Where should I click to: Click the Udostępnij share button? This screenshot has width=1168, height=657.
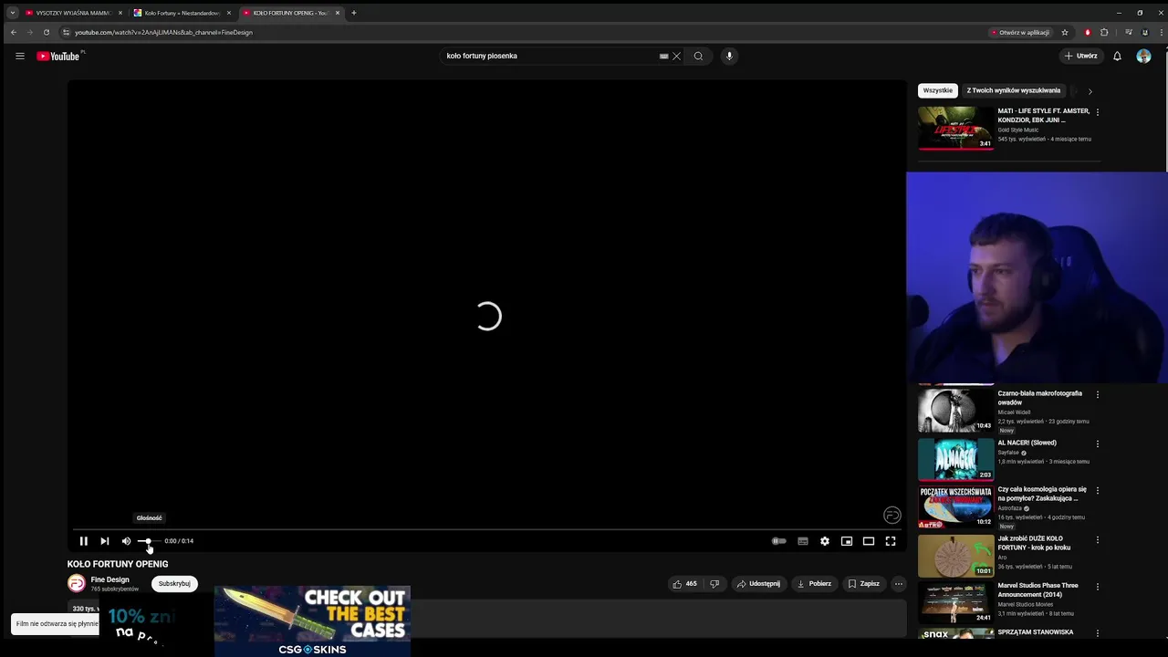[x=758, y=584]
